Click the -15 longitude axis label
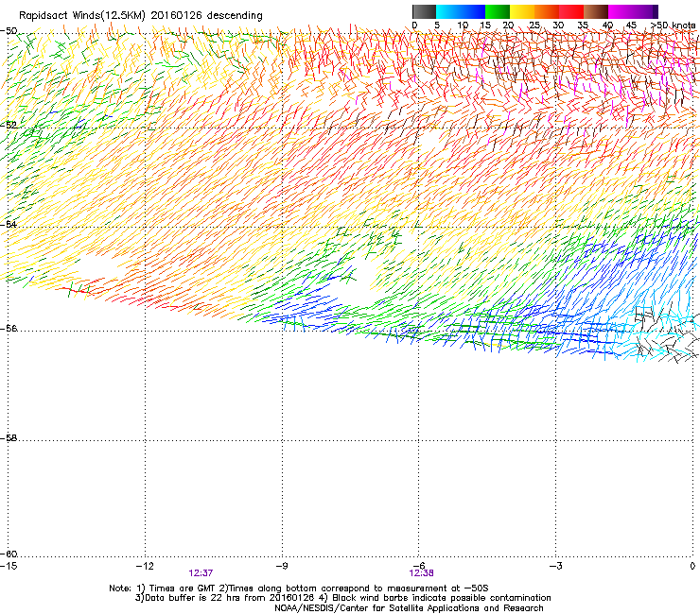Viewport: 700px width, 614px height. point(9,566)
